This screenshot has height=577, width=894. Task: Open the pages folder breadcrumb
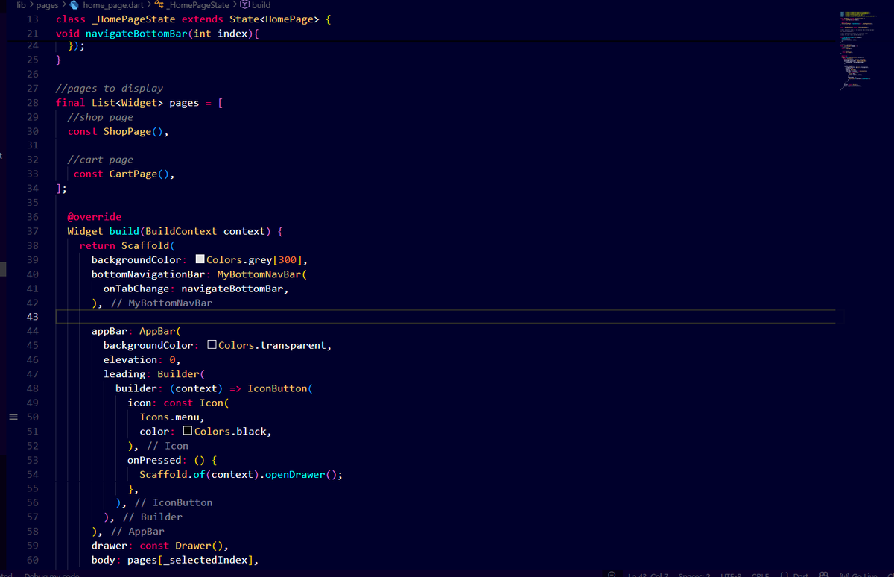(x=47, y=5)
